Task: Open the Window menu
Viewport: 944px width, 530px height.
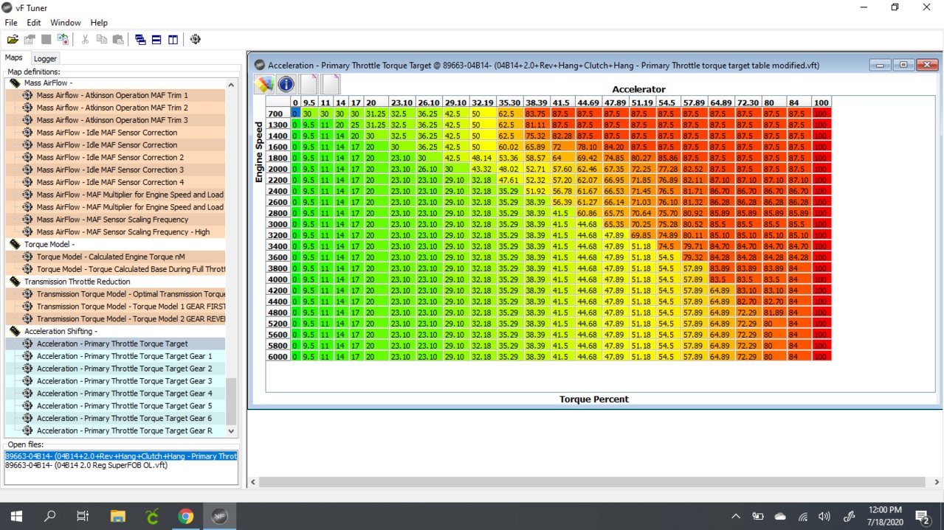Action: pos(66,23)
